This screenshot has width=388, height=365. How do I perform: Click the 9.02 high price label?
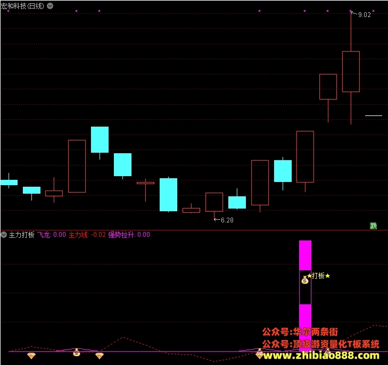(x=364, y=15)
